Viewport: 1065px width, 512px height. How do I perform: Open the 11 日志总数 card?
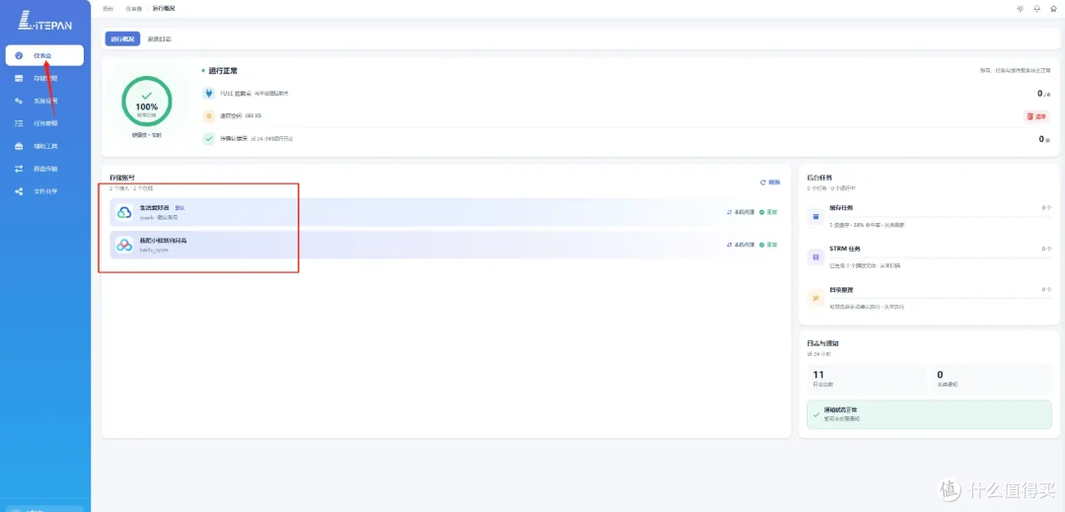(866, 379)
